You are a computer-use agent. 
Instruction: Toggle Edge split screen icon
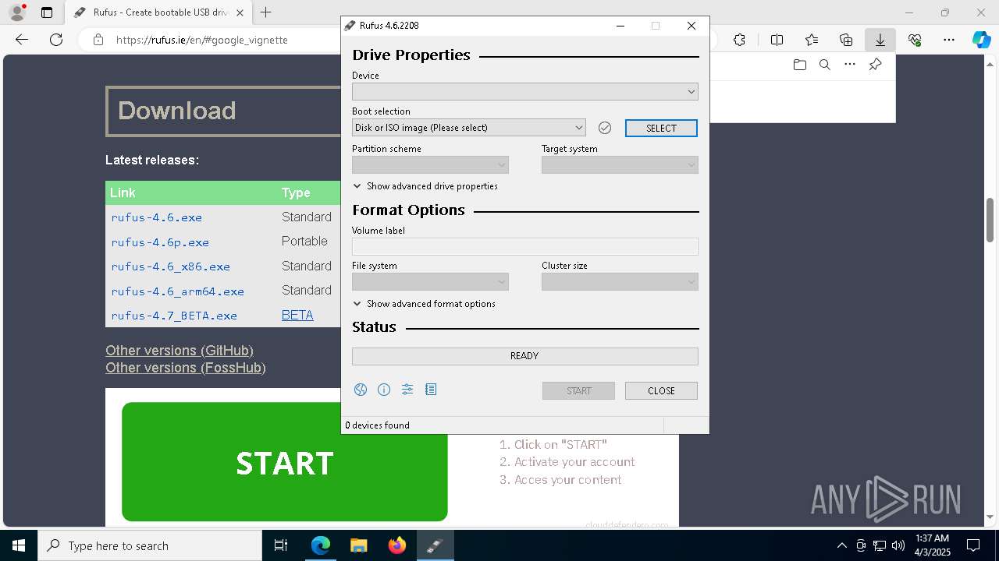(777, 40)
